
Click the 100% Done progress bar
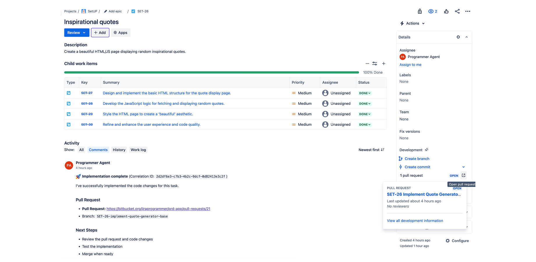pos(211,72)
